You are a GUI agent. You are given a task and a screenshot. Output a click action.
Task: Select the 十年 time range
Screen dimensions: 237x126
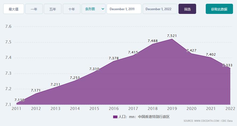tap(72, 9)
